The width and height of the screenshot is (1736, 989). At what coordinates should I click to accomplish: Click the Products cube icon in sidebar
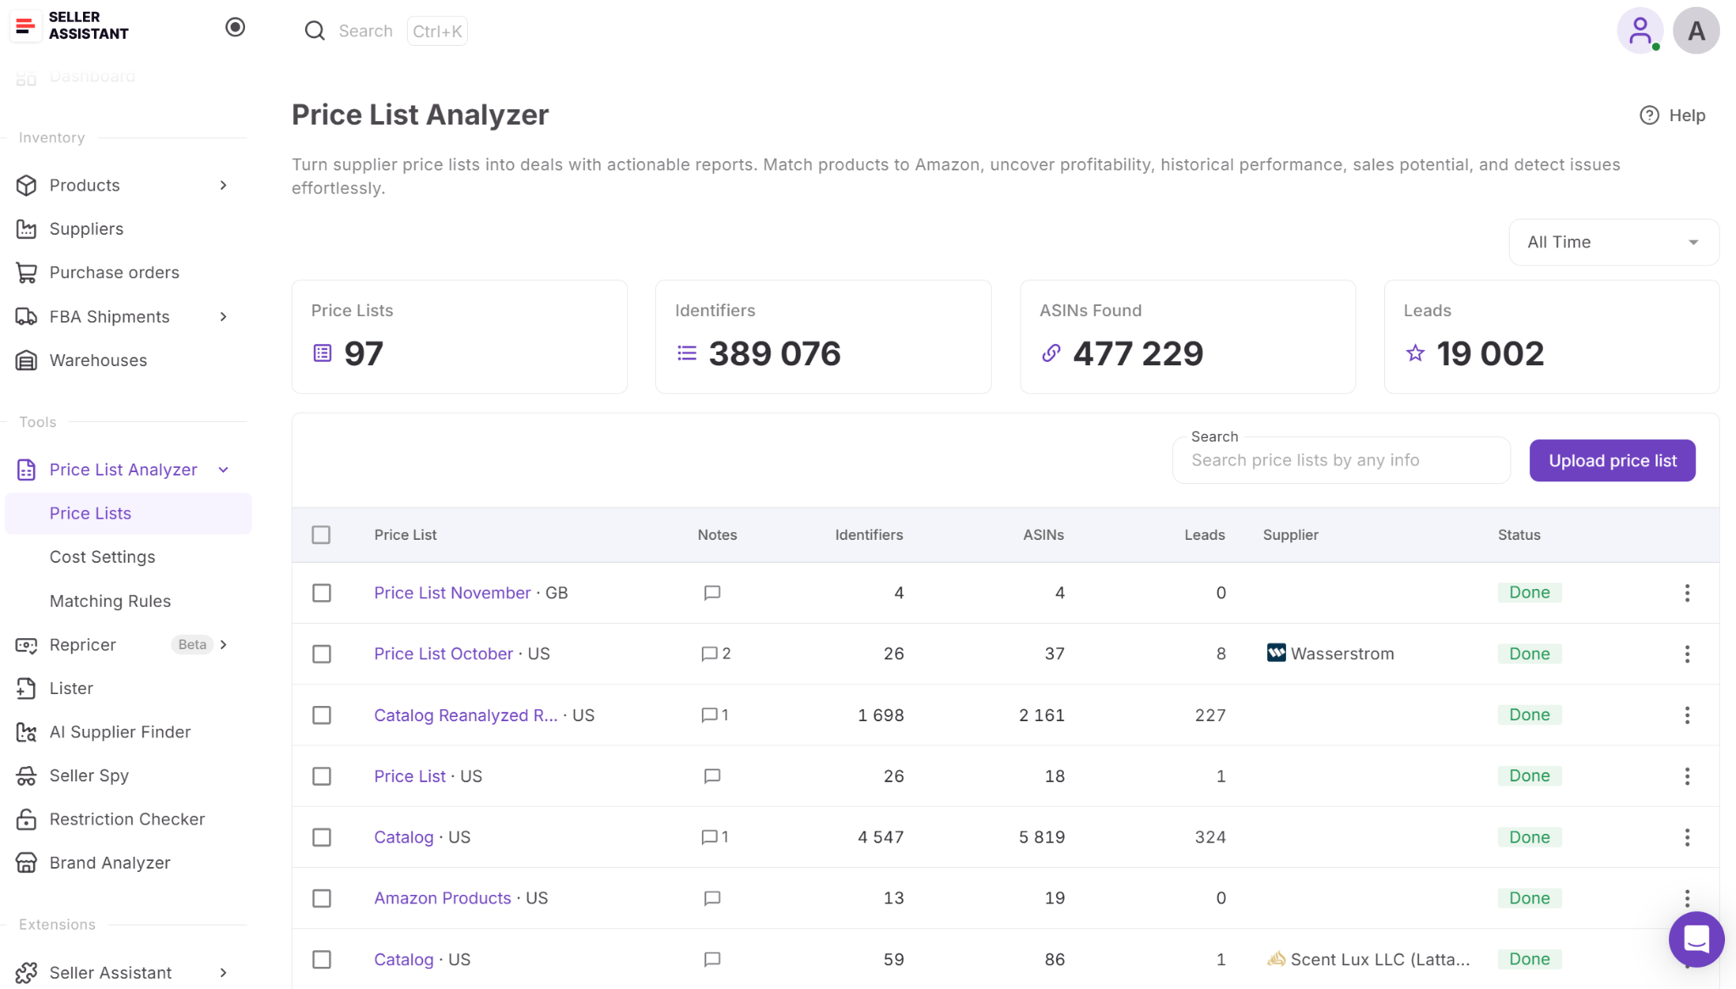pos(26,185)
